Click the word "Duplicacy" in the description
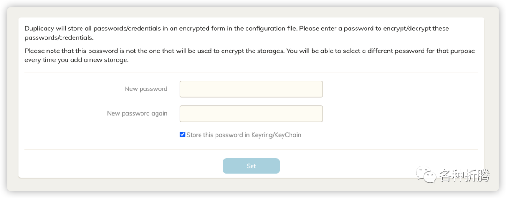Viewport: 506px width, 198px height. coord(39,29)
